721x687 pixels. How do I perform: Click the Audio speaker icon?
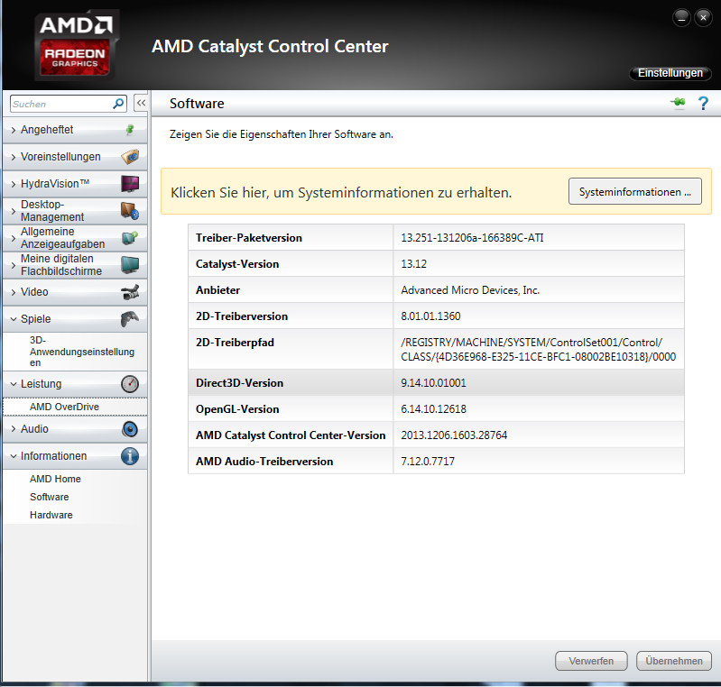pos(130,429)
